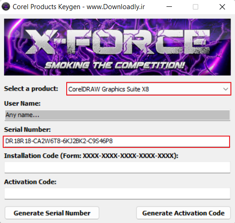Click the Activation Code output field
Screen dimensions: 235x223
coord(117,193)
